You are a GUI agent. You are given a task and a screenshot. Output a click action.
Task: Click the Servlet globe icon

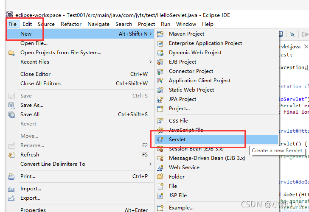pos(160,139)
